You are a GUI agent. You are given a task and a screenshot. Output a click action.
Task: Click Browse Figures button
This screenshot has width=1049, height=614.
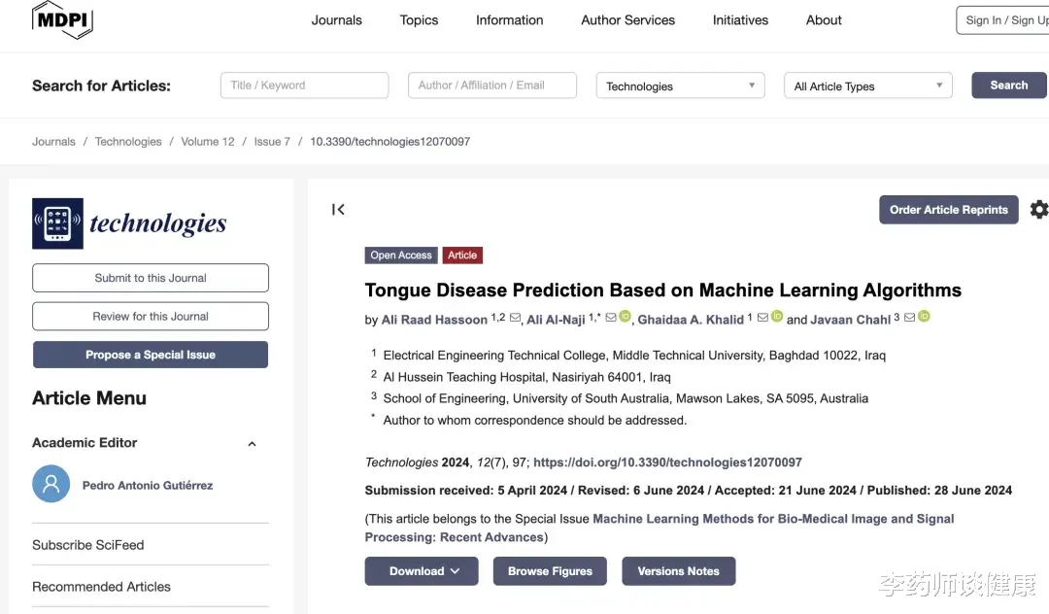[550, 571]
